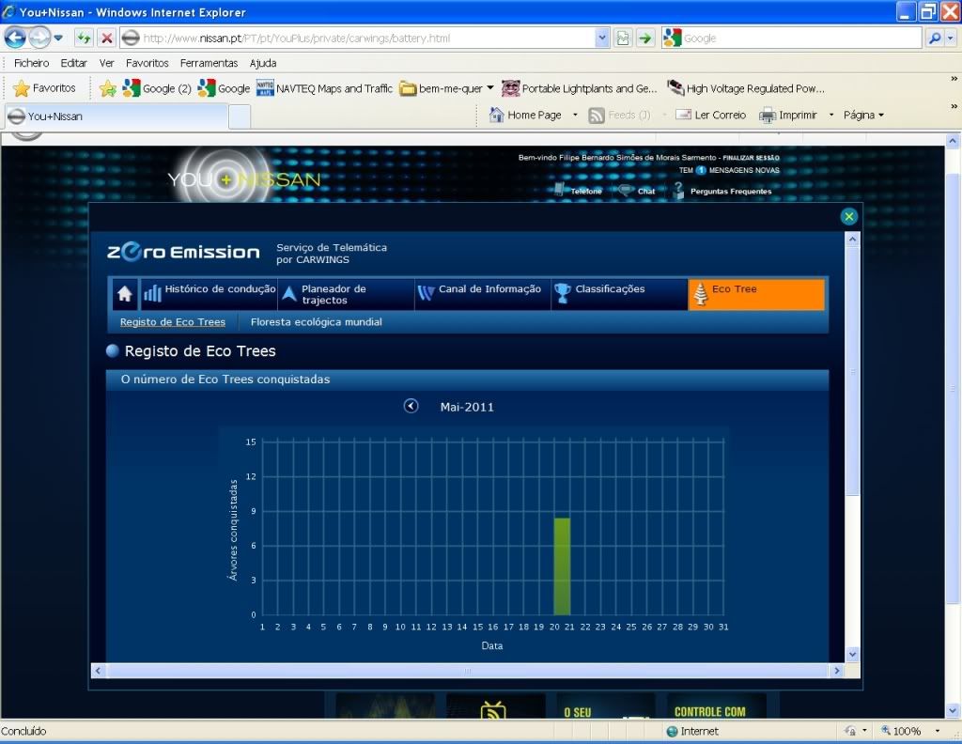Viewport: 962px width, 744px height.
Task: Open the search provider dropdown arrow
Action: click(x=951, y=38)
